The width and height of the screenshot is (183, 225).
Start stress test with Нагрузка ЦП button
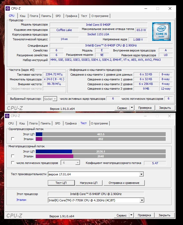(89, 183)
